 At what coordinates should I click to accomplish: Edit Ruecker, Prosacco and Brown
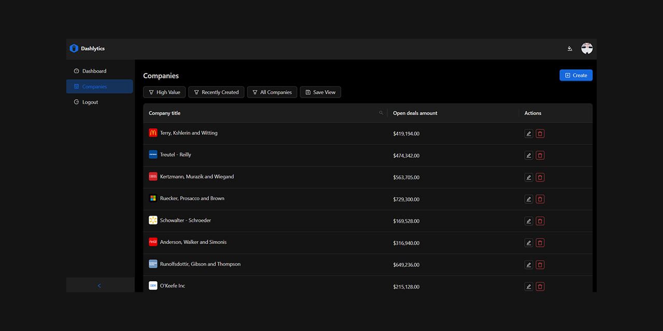click(529, 199)
